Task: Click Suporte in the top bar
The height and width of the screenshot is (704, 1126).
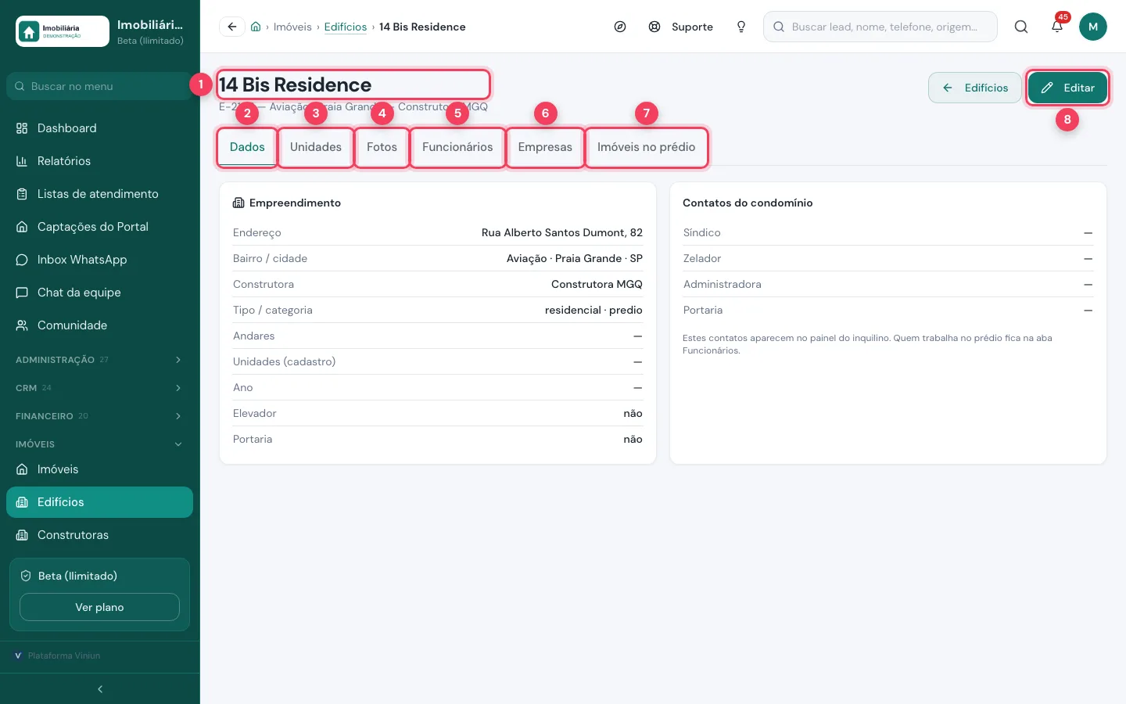Action: [x=681, y=27]
